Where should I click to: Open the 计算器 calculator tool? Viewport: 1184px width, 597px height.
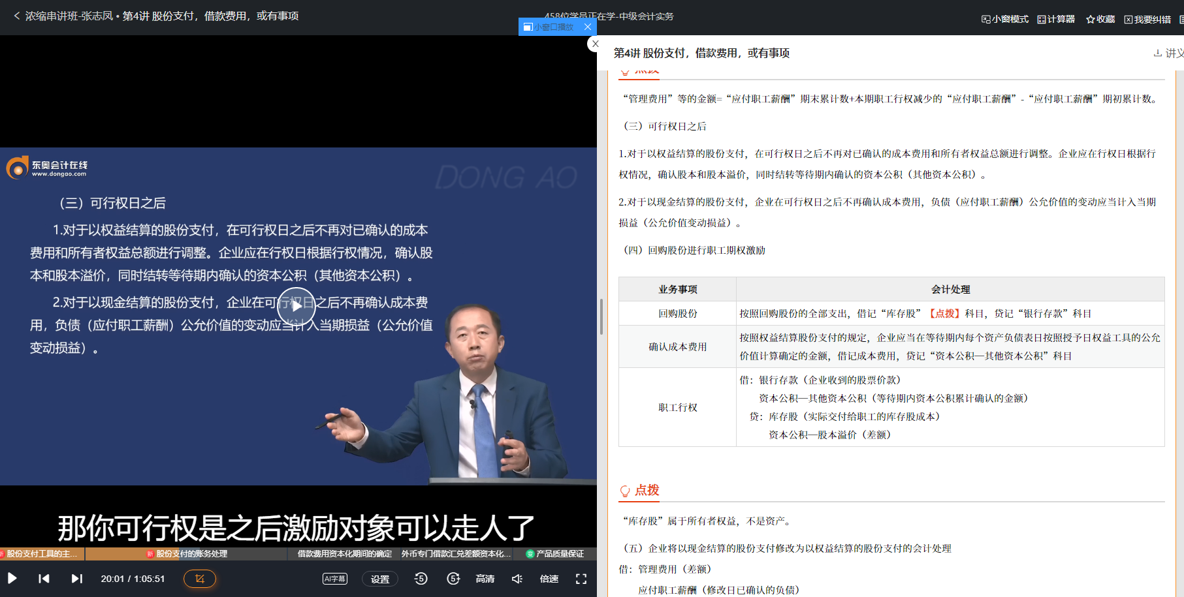1055,19
